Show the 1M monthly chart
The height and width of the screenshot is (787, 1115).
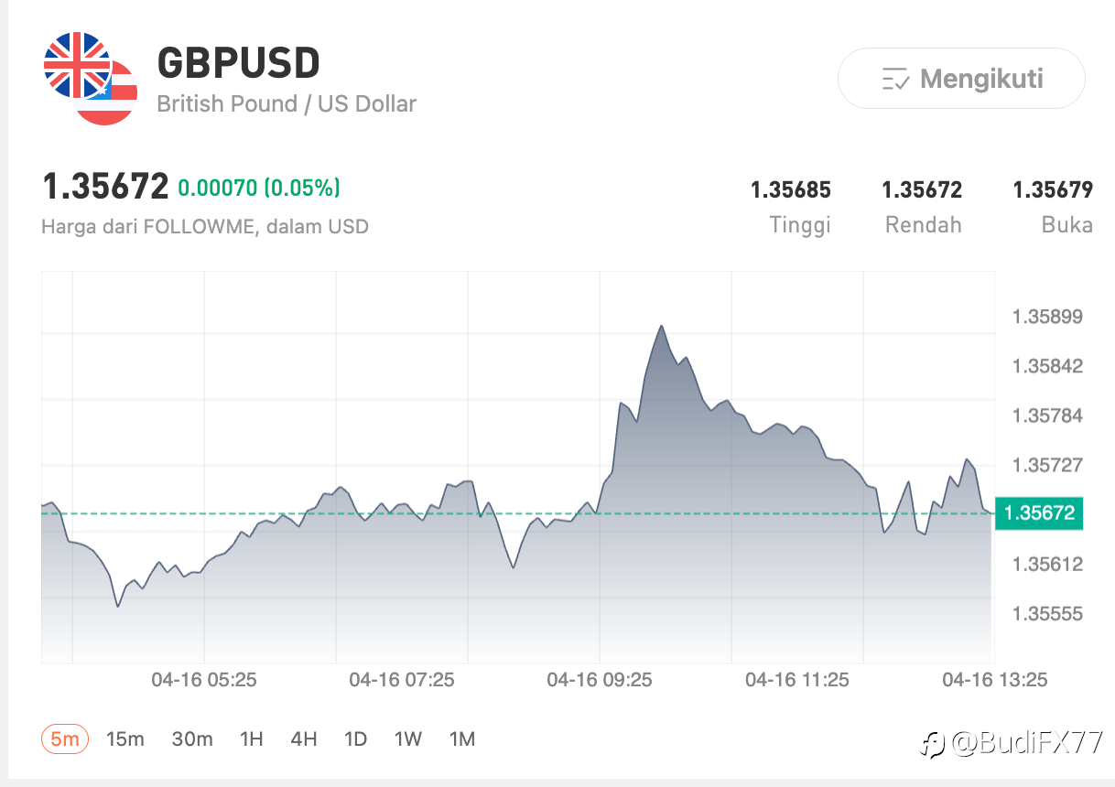point(462,739)
